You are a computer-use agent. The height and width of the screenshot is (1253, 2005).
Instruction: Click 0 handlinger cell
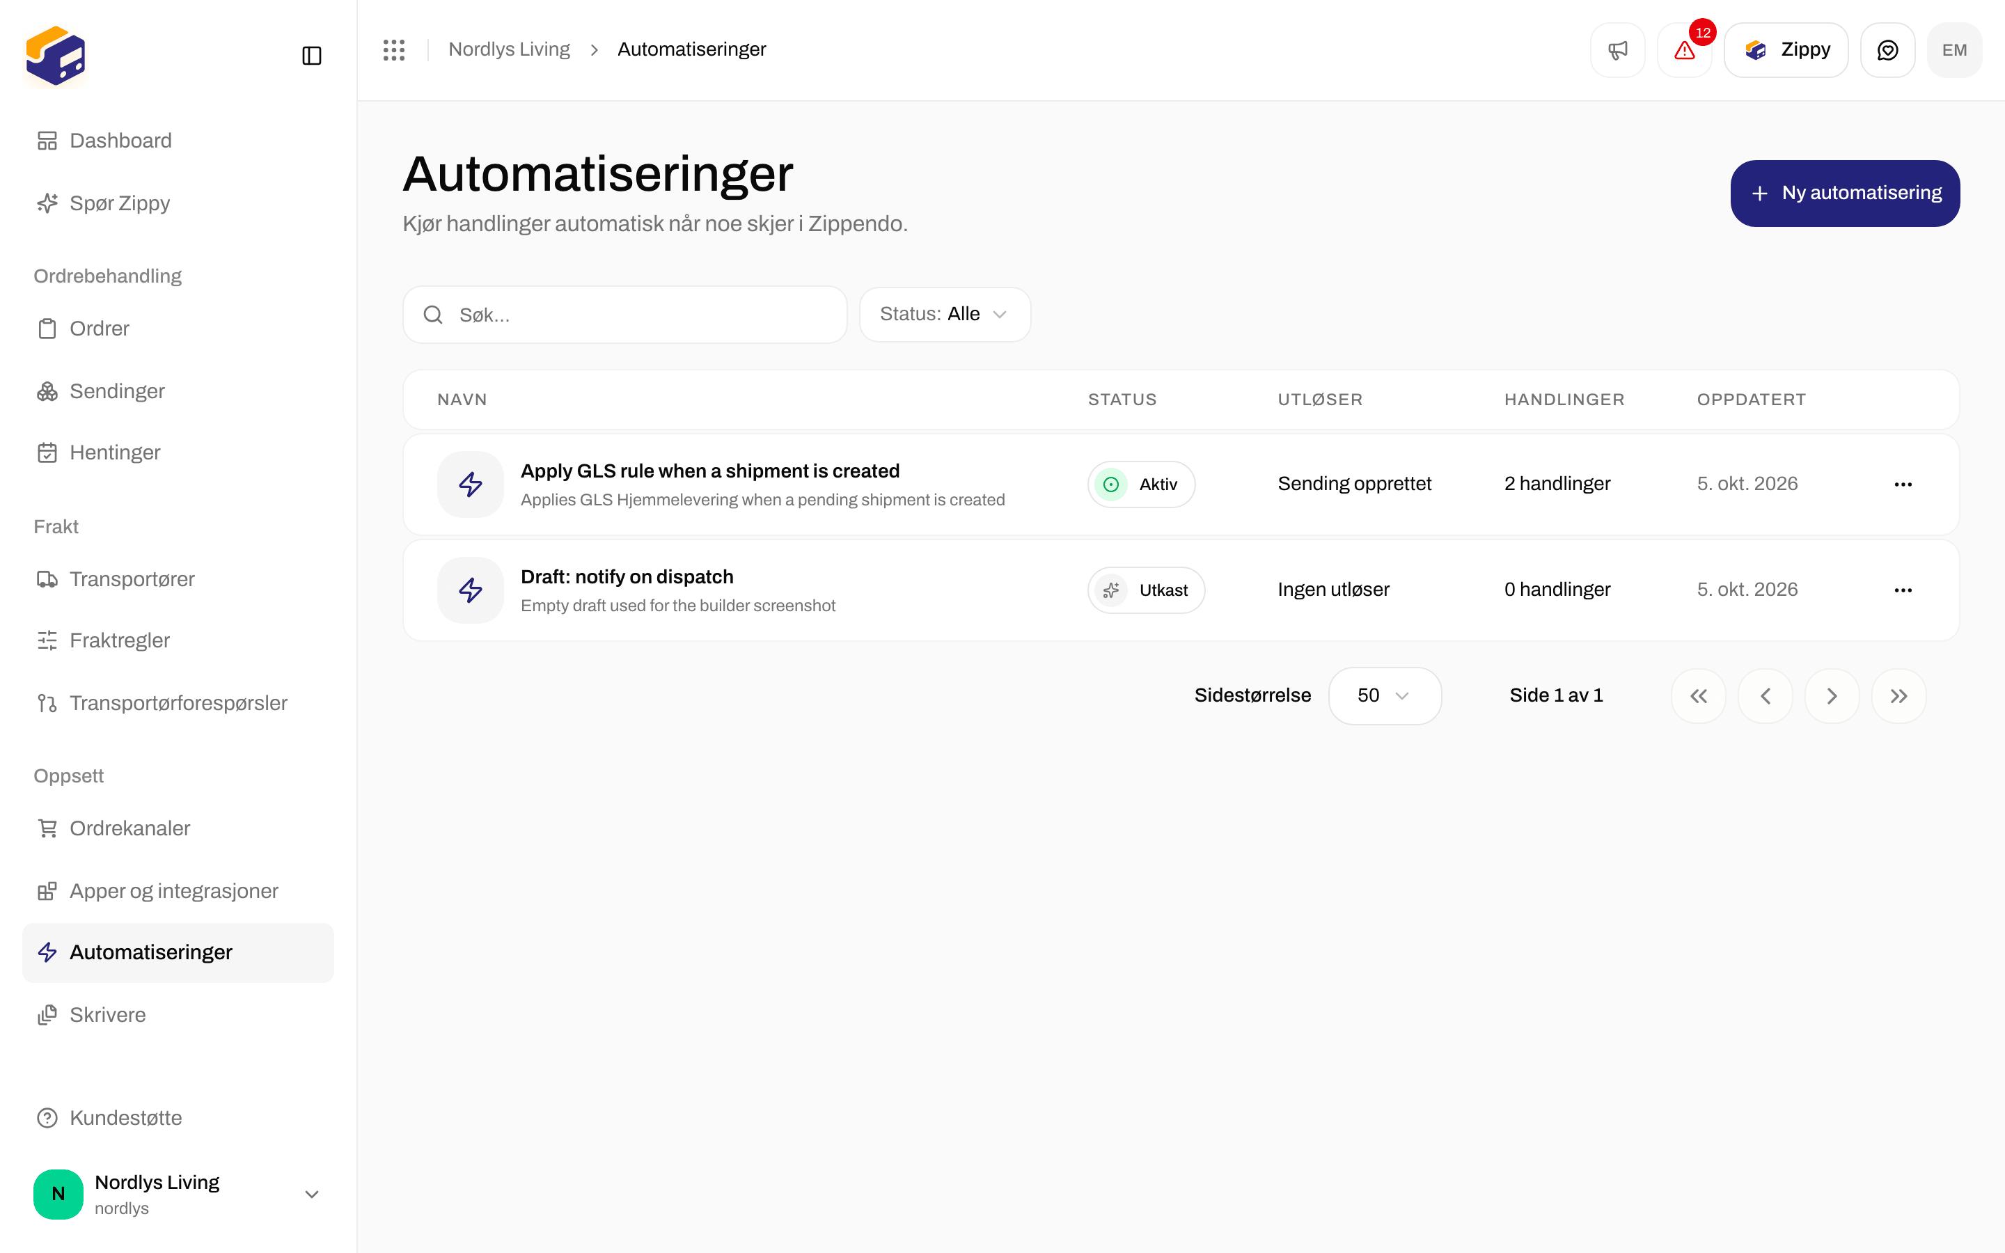pyautogui.click(x=1557, y=590)
